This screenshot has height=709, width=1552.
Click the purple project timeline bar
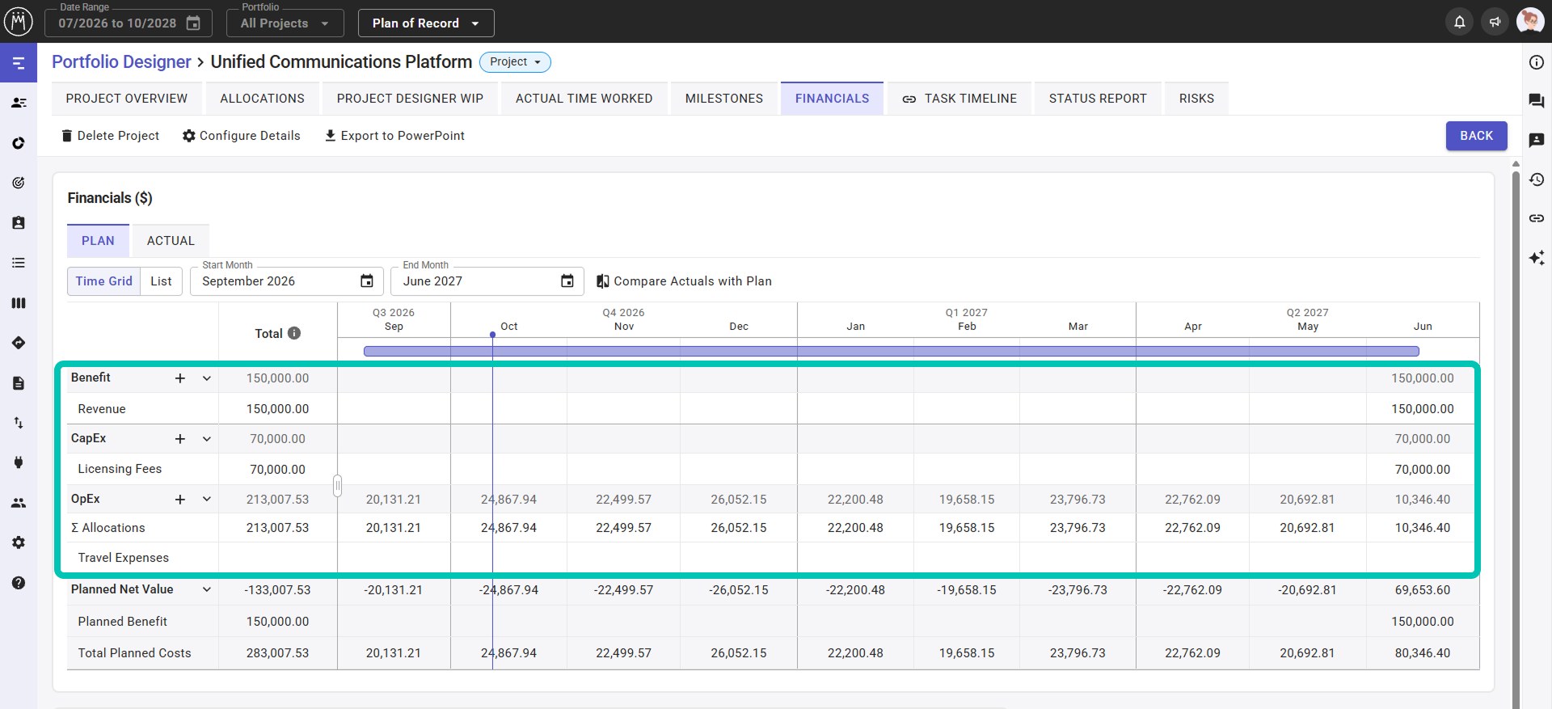(x=891, y=351)
